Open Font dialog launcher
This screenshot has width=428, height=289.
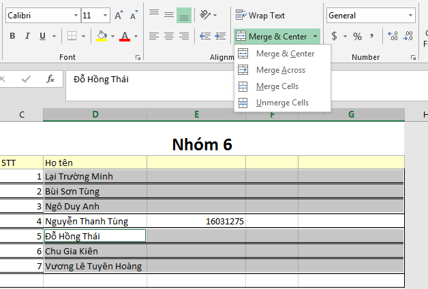(x=138, y=58)
